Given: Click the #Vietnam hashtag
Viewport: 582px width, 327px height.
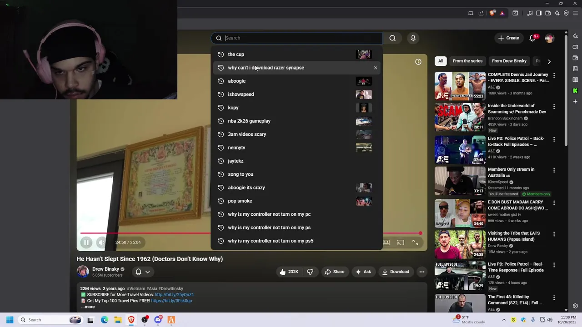Looking at the screenshot, I should tap(136, 288).
